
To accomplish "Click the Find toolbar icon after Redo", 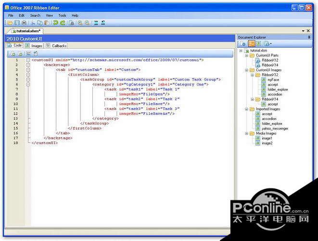I will [x=71, y=23].
